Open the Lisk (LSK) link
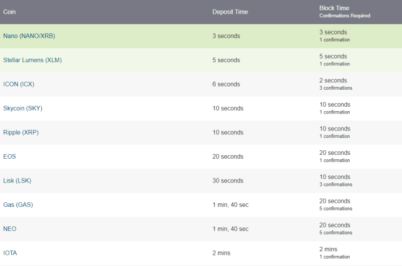Viewport: 402px width, 266px height. click(x=17, y=181)
